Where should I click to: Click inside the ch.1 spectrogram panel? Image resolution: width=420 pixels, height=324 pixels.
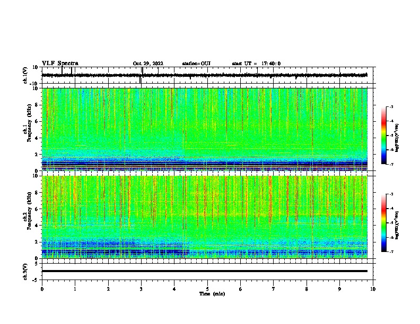coord(205,129)
